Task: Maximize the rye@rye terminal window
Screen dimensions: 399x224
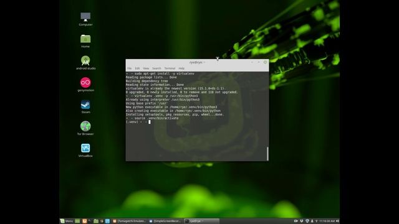Action: (x=259, y=62)
